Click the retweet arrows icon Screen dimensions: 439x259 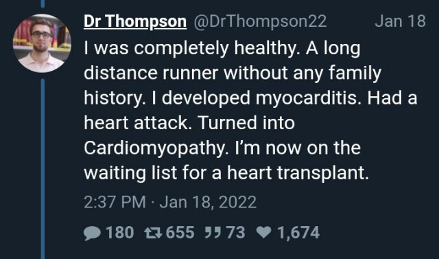[x=153, y=233]
